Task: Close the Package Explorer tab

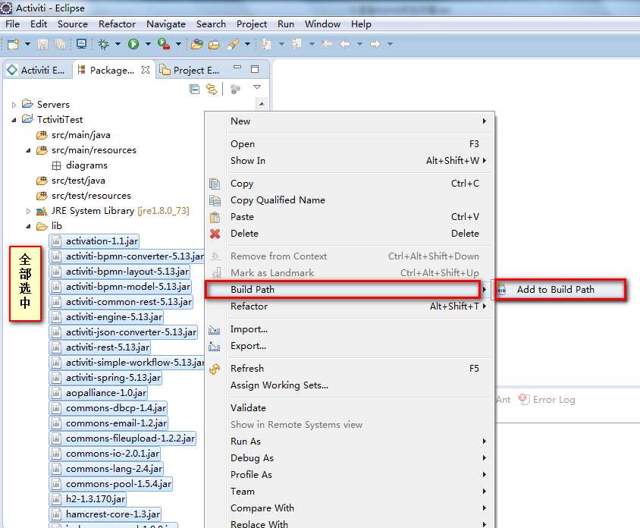Action: click(x=146, y=70)
